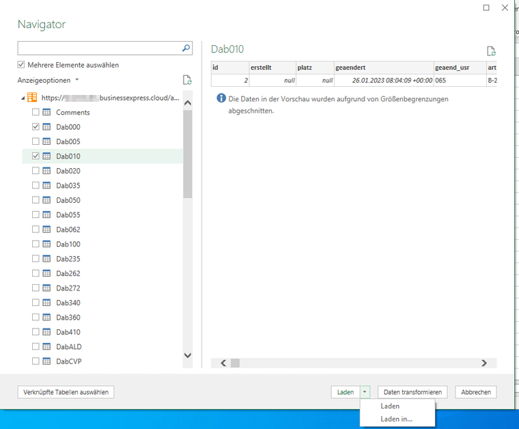Select 'Laden' in the dropdown menu
The width and height of the screenshot is (519, 429).
tap(390, 406)
